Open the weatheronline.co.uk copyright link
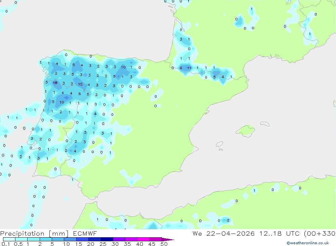The width and height of the screenshot is (336, 246). (307, 243)
